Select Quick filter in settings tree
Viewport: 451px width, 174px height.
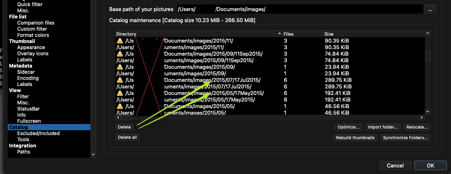(30, 5)
